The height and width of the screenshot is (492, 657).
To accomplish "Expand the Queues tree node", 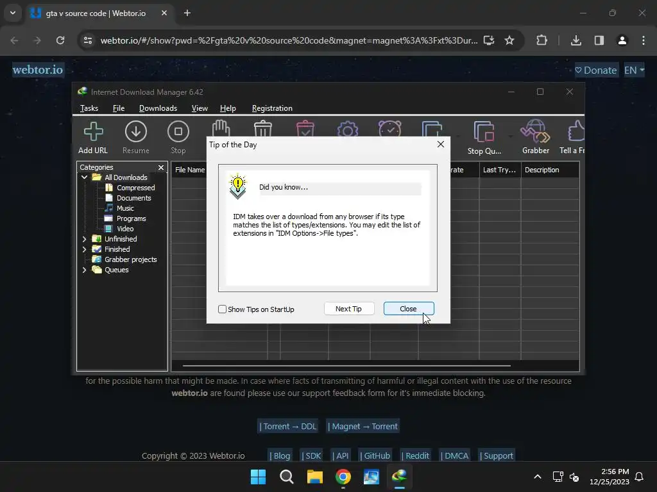I will tap(84, 270).
